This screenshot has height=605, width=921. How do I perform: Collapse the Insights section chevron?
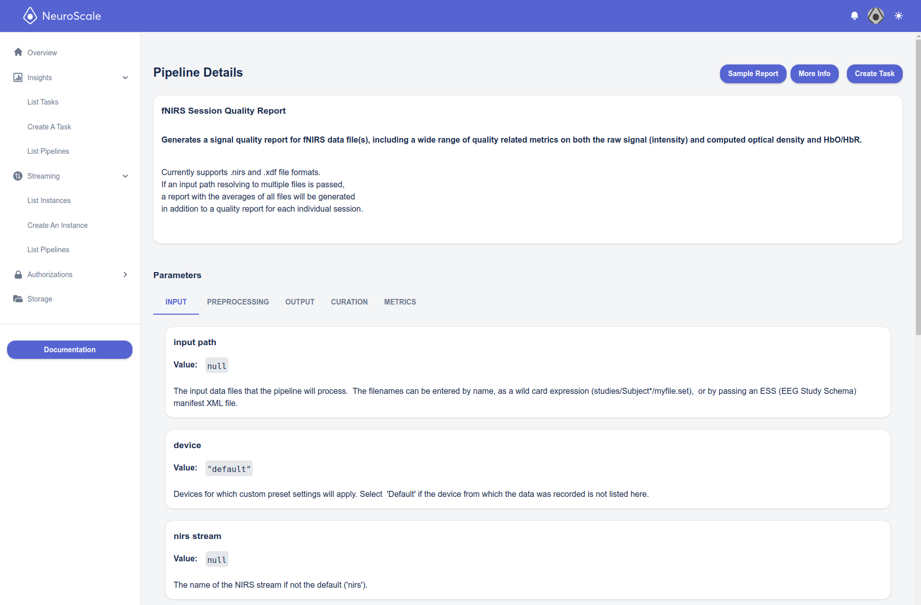[x=125, y=78]
